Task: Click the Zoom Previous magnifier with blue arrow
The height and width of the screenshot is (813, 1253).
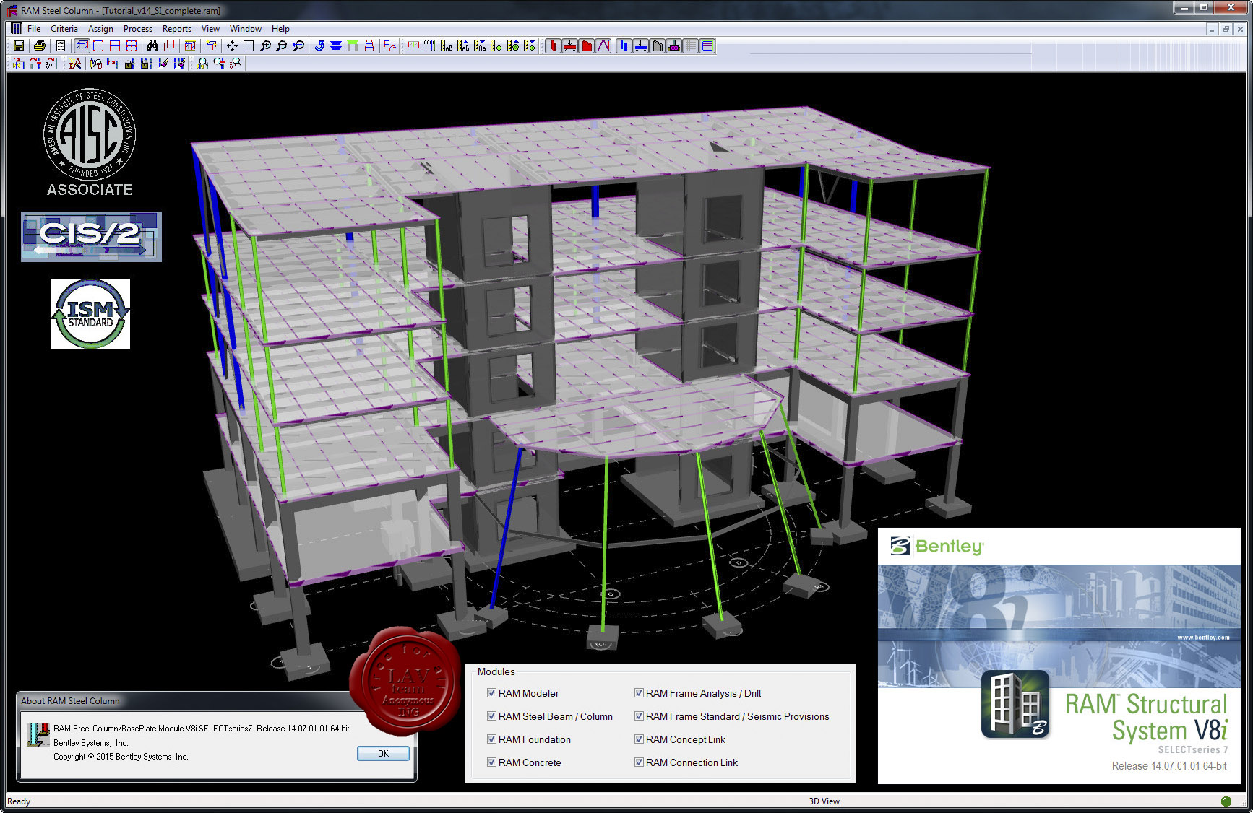Action: (x=298, y=45)
